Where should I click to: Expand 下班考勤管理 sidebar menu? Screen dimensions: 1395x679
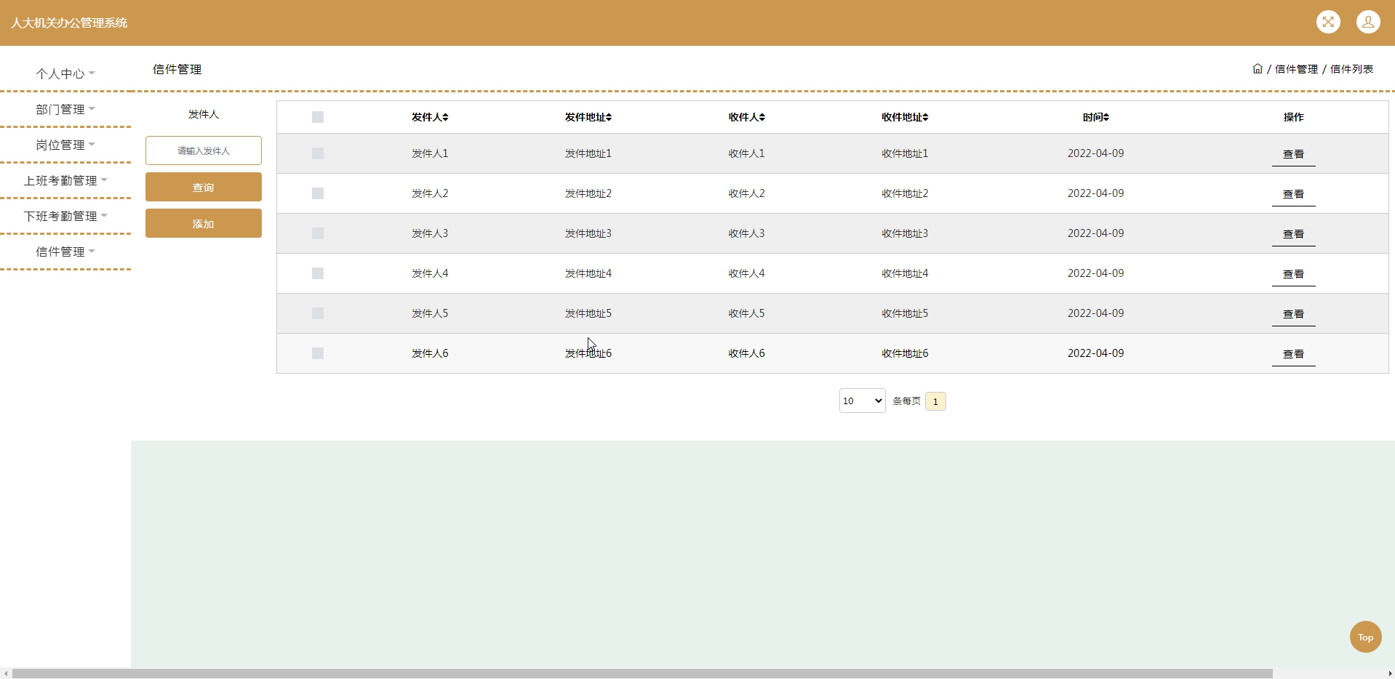coord(65,216)
